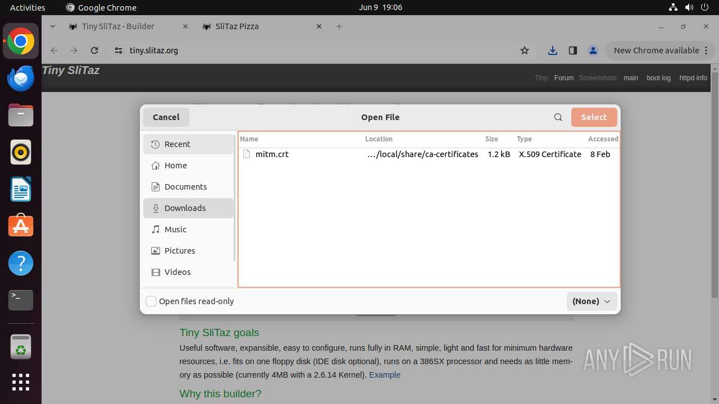Select Music in the sidebar

pos(188,229)
